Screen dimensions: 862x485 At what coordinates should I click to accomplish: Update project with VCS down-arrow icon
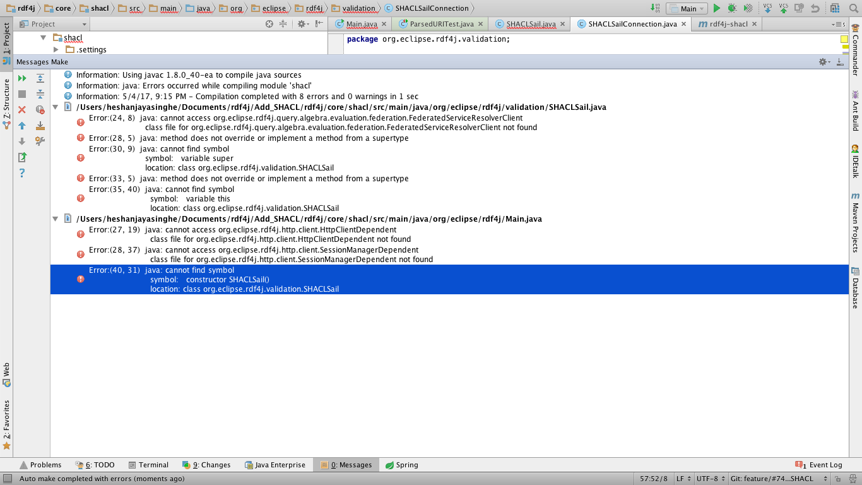click(x=767, y=8)
